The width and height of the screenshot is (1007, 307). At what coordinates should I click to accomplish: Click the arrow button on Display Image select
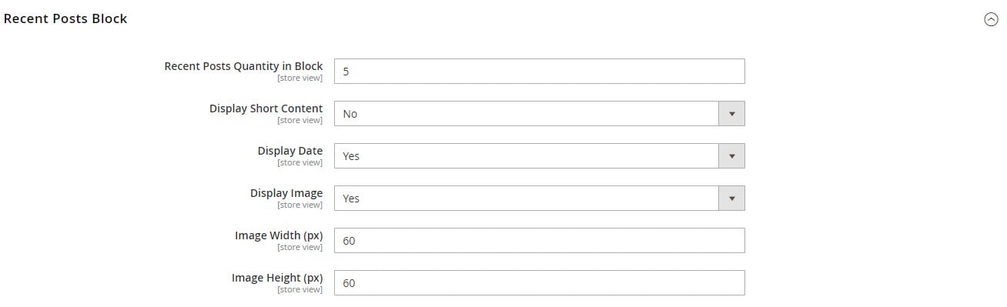(731, 198)
